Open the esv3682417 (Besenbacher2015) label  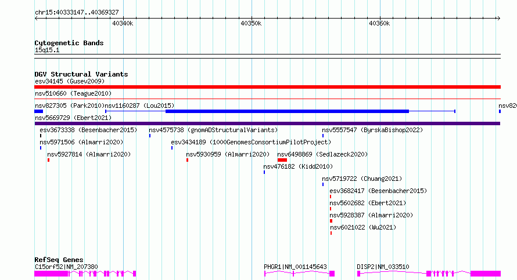pos(378,191)
